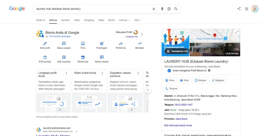
Task: Open the Berita tab
Action: click(112, 20)
